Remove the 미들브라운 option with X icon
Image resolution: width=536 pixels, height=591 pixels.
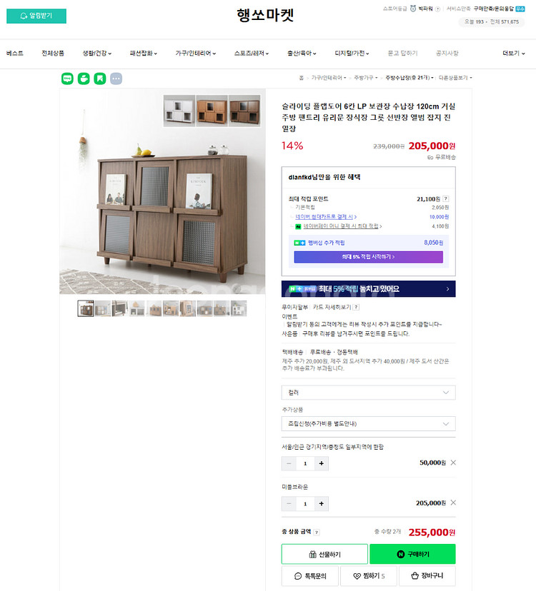[453, 502]
